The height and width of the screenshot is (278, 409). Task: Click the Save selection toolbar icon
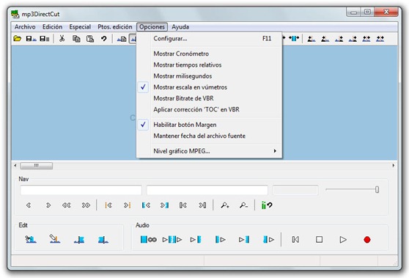(x=45, y=39)
